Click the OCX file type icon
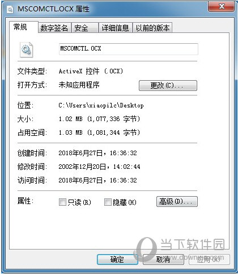The width and height of the screenshot is (238, 274). click(x=27, y=49)
